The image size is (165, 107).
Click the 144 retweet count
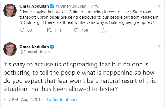pyautogui.click(x=58, y=30)
